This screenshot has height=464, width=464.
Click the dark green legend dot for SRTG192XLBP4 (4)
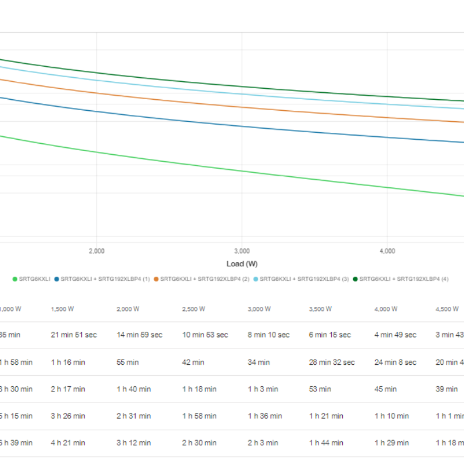356,279
